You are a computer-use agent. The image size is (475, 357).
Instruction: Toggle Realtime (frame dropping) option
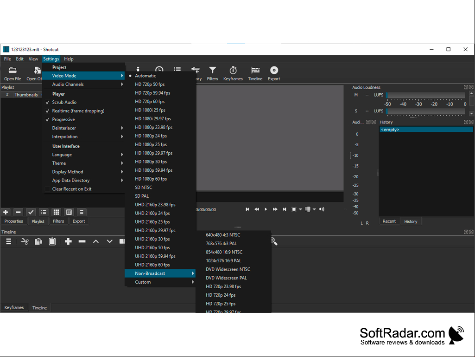click(83, 111)
